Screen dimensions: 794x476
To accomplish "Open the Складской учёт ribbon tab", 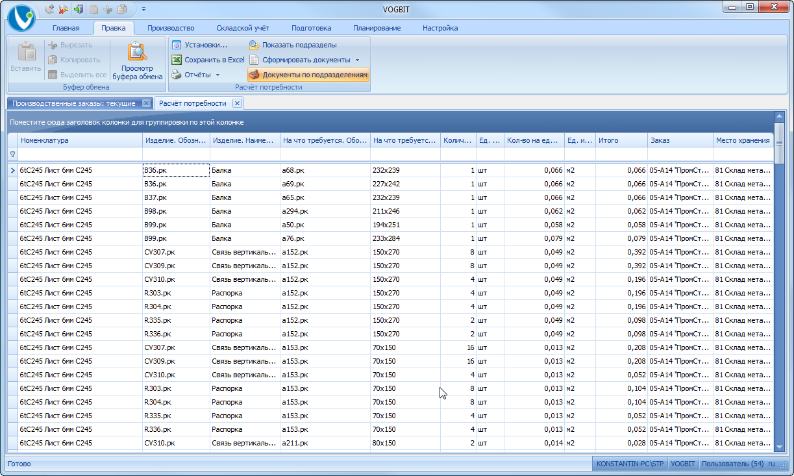I will 244,28.
